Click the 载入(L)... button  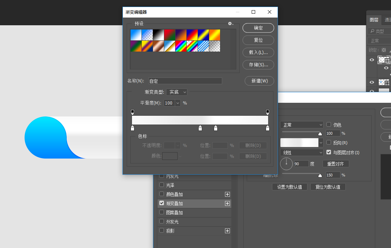coord(258,52)
